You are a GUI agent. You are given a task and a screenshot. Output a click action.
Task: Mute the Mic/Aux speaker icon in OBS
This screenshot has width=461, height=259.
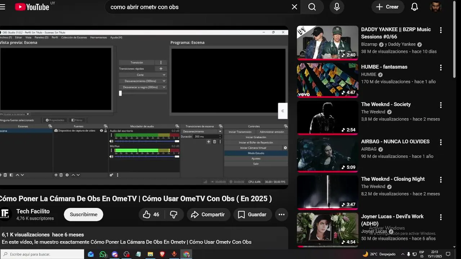111,156
